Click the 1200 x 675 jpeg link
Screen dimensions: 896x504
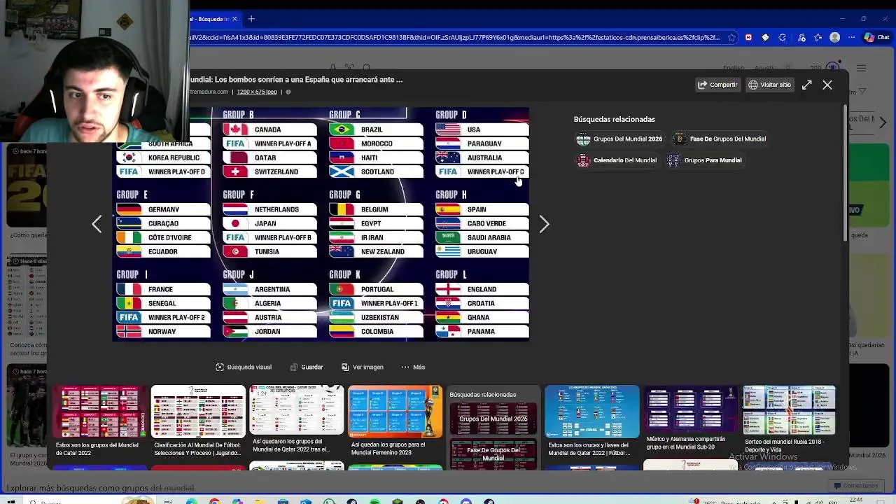(257, 92)
